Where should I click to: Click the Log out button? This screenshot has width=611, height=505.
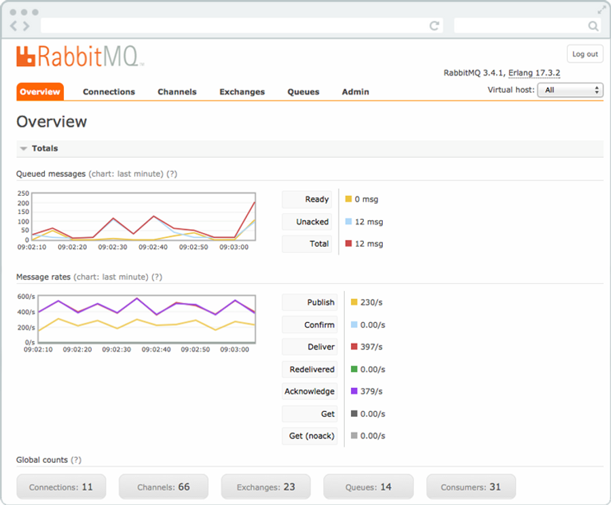click(x=585, y=54)
